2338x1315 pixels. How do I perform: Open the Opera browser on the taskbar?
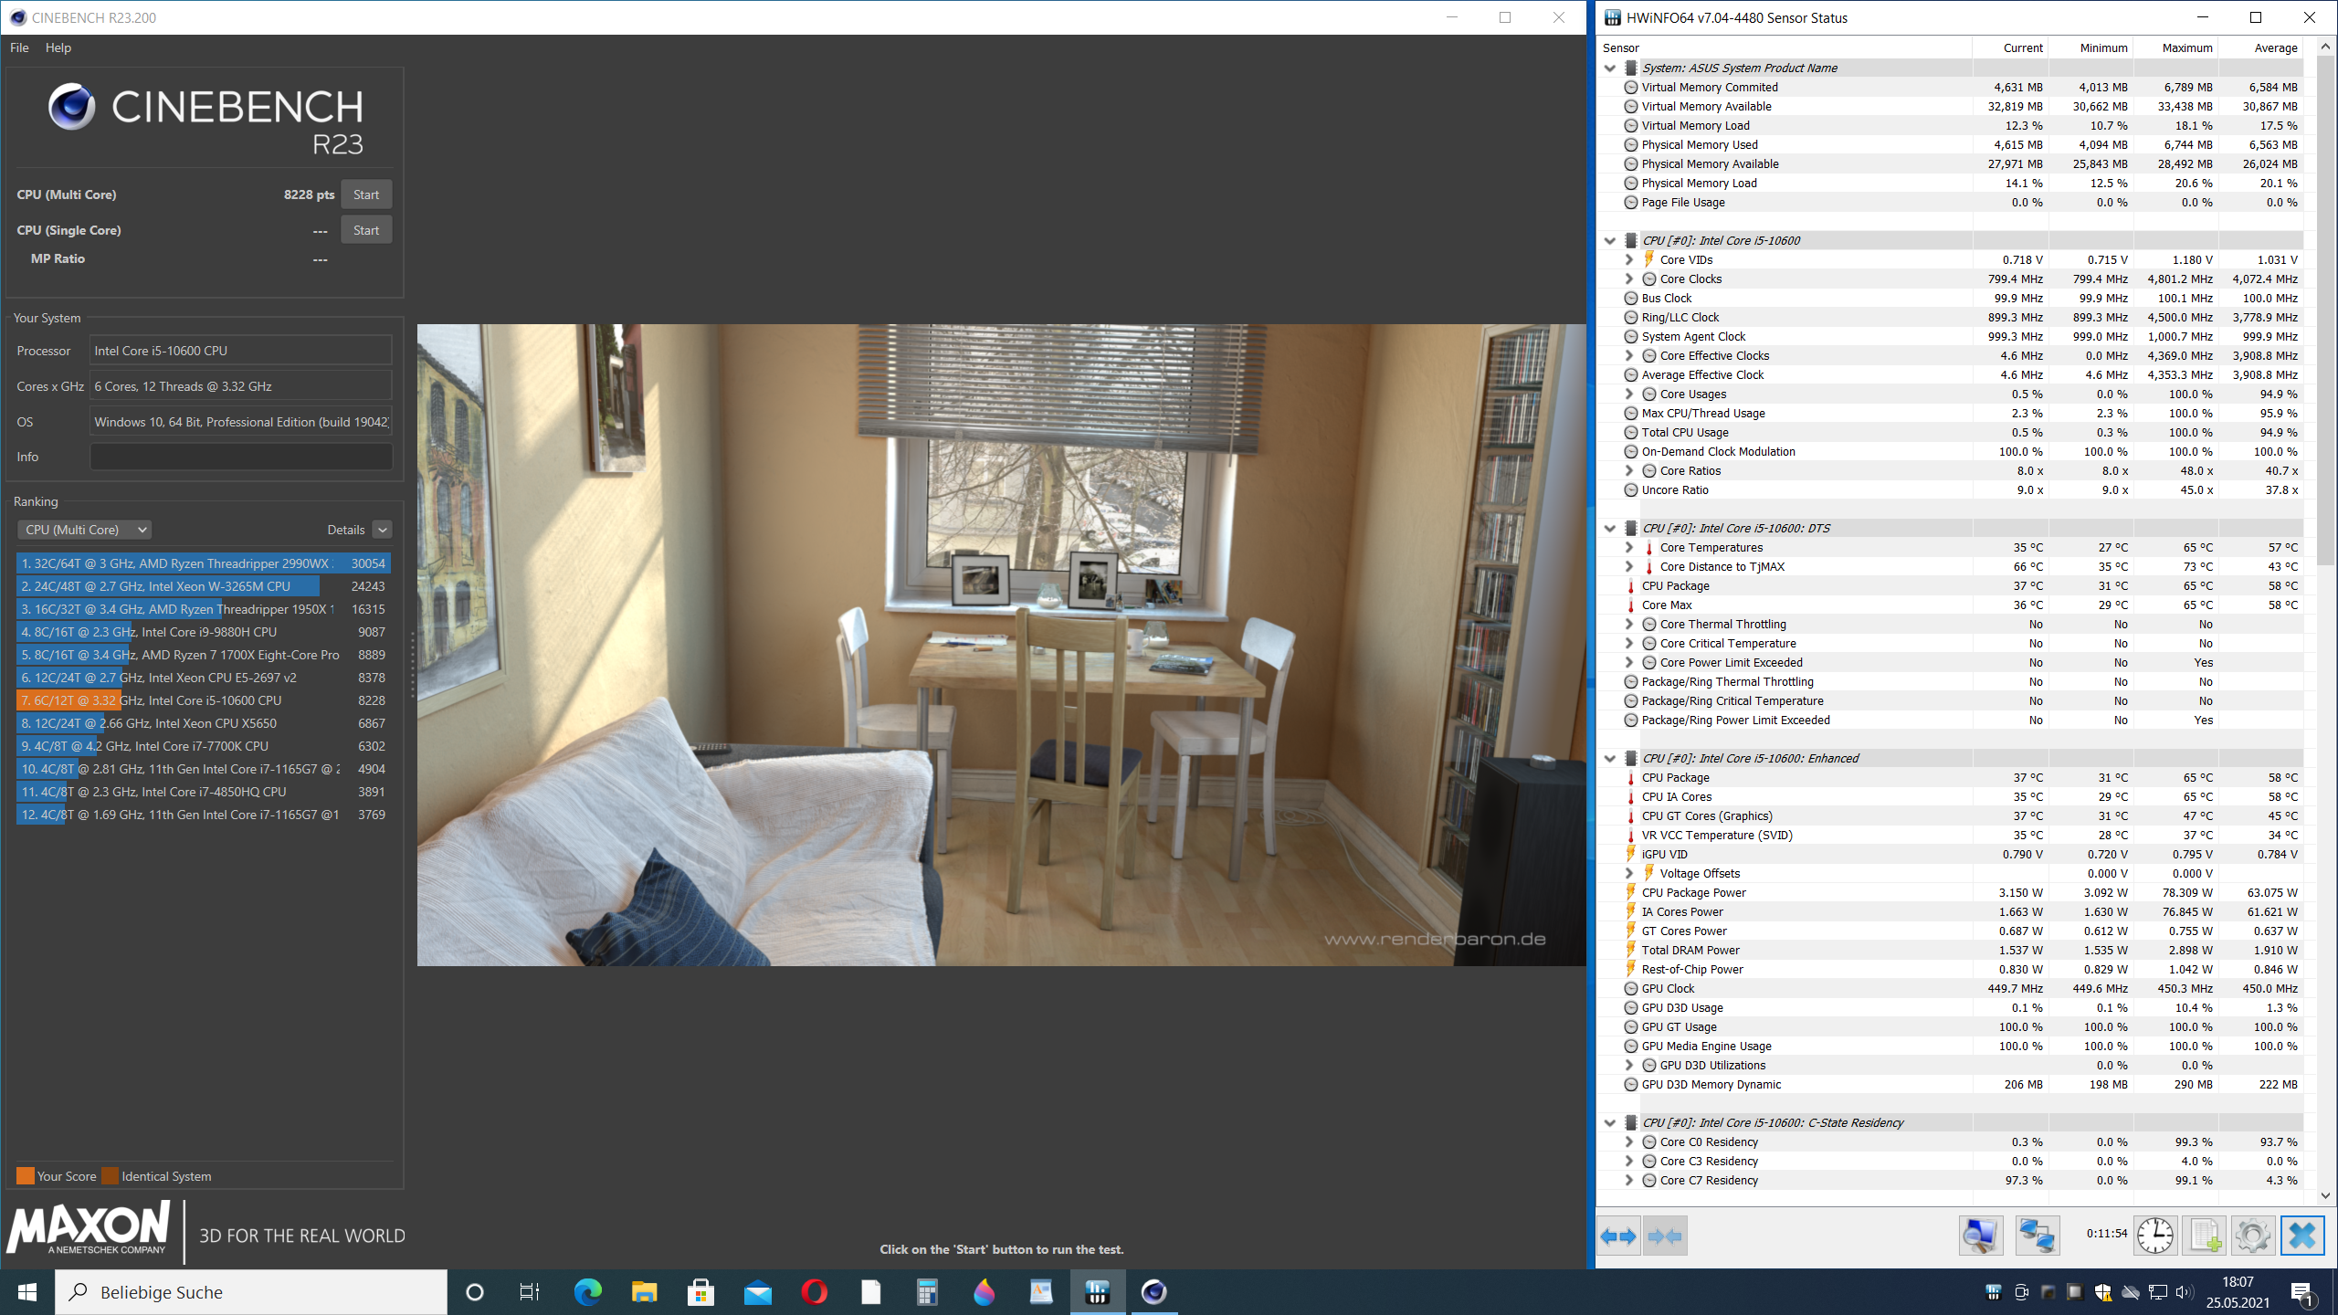click(x=814, y=1292)
